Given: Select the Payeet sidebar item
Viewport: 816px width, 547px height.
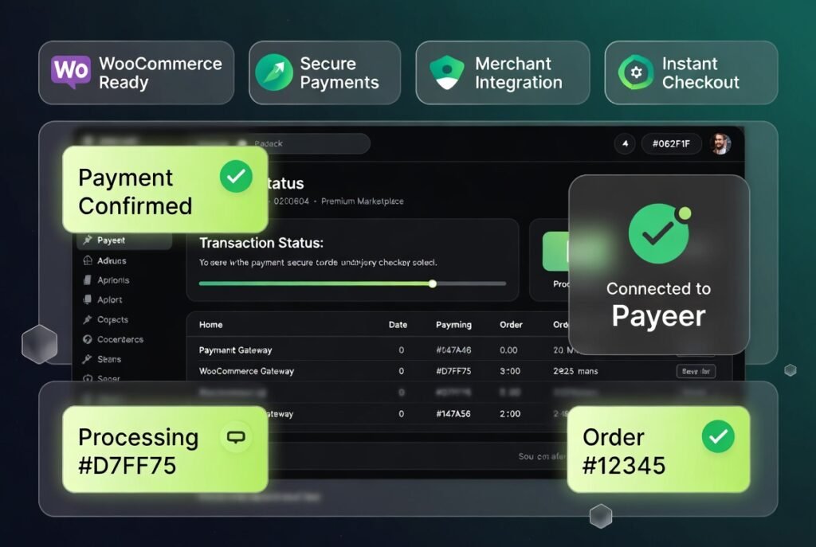Looking at the screenshot, I should click(x=124, y=240).
